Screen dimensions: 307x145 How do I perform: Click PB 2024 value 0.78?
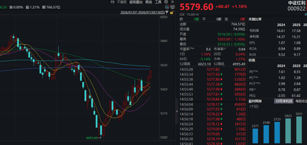point(282,89)
